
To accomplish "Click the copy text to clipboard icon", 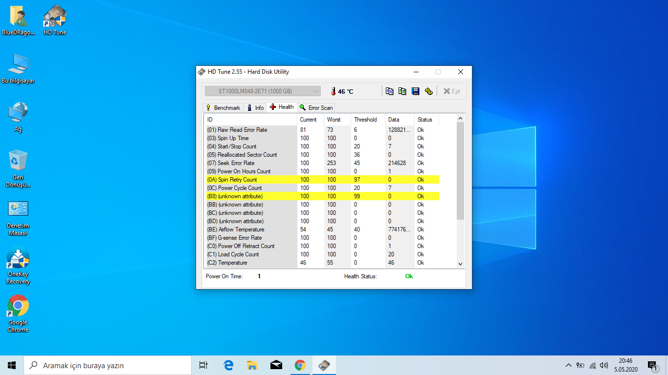I will pos(389,91).
